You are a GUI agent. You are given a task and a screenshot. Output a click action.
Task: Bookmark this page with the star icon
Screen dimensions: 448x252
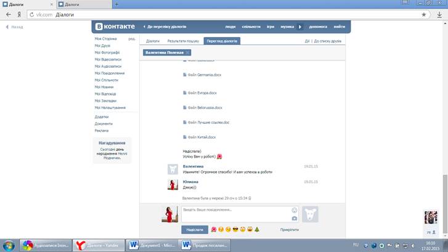(x=424, y=15)
